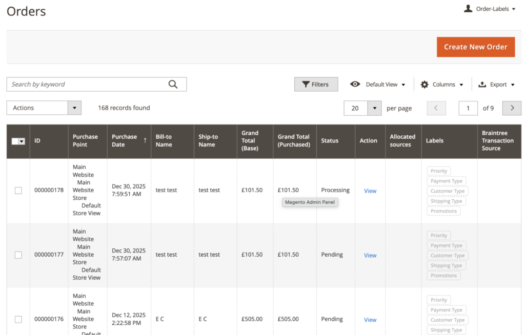
Task: Click the Labels column header
Action: coord(449,141)
